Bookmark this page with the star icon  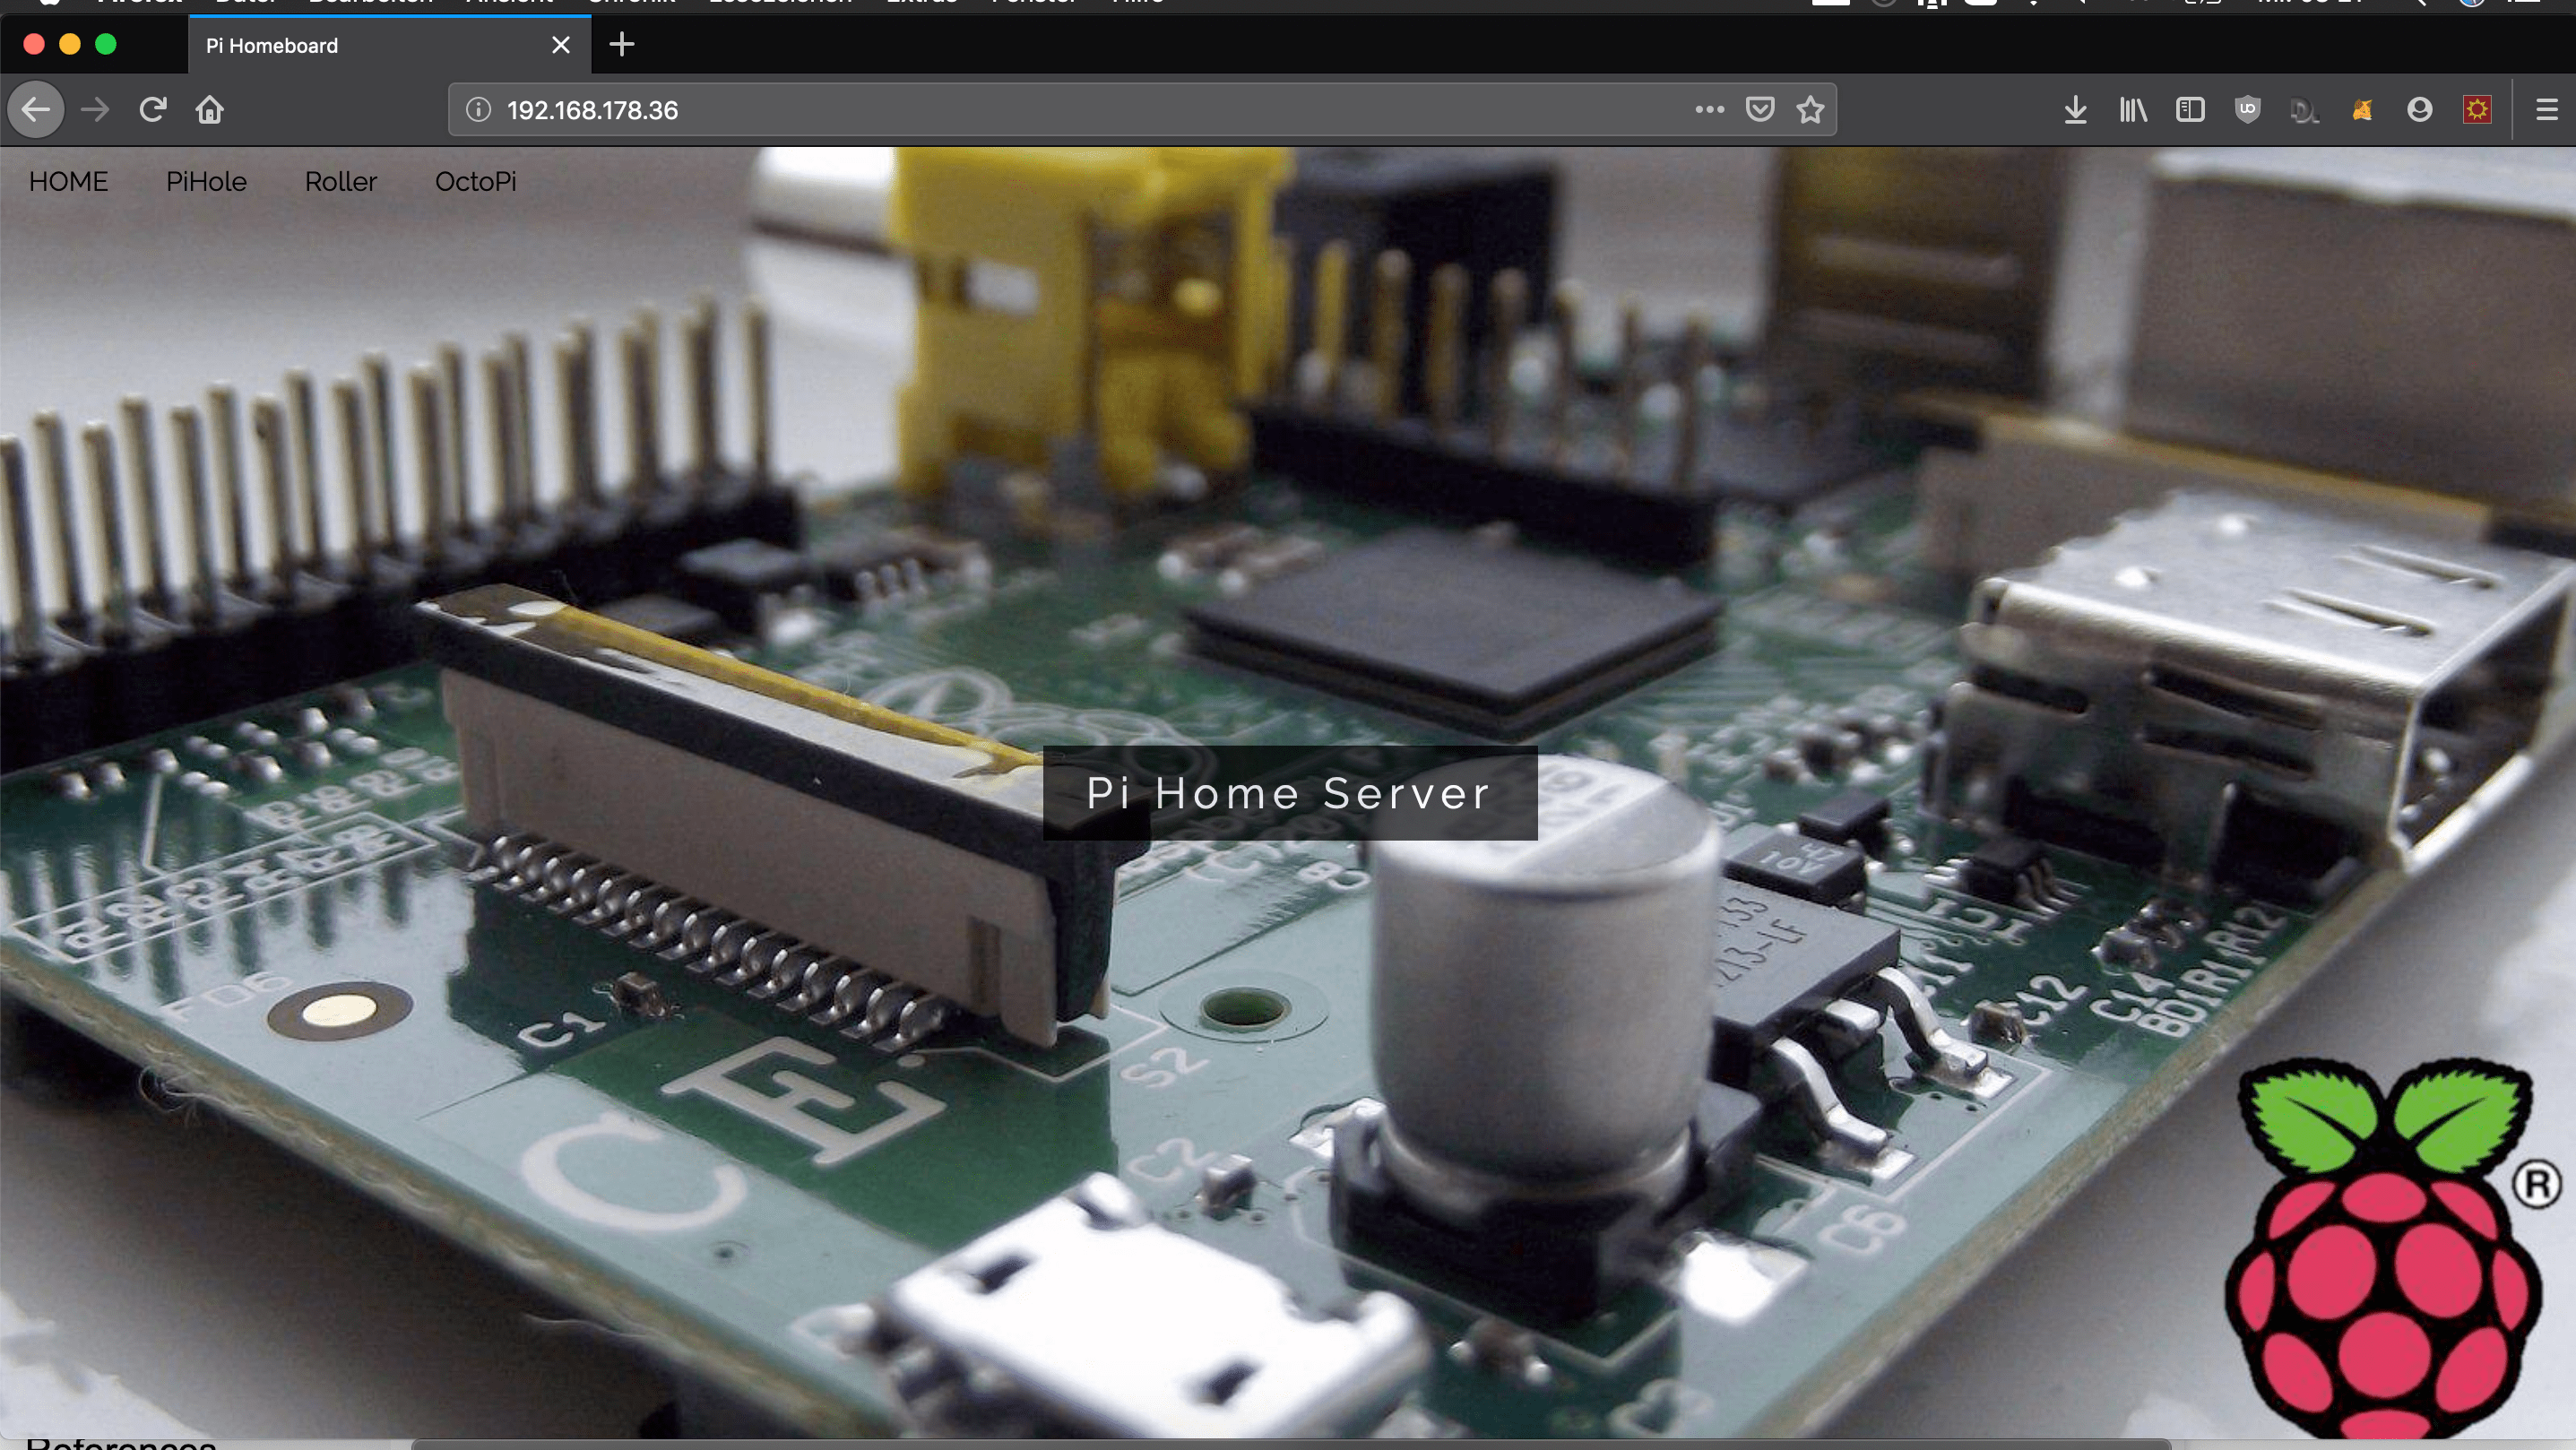[x=1810, y=110]
